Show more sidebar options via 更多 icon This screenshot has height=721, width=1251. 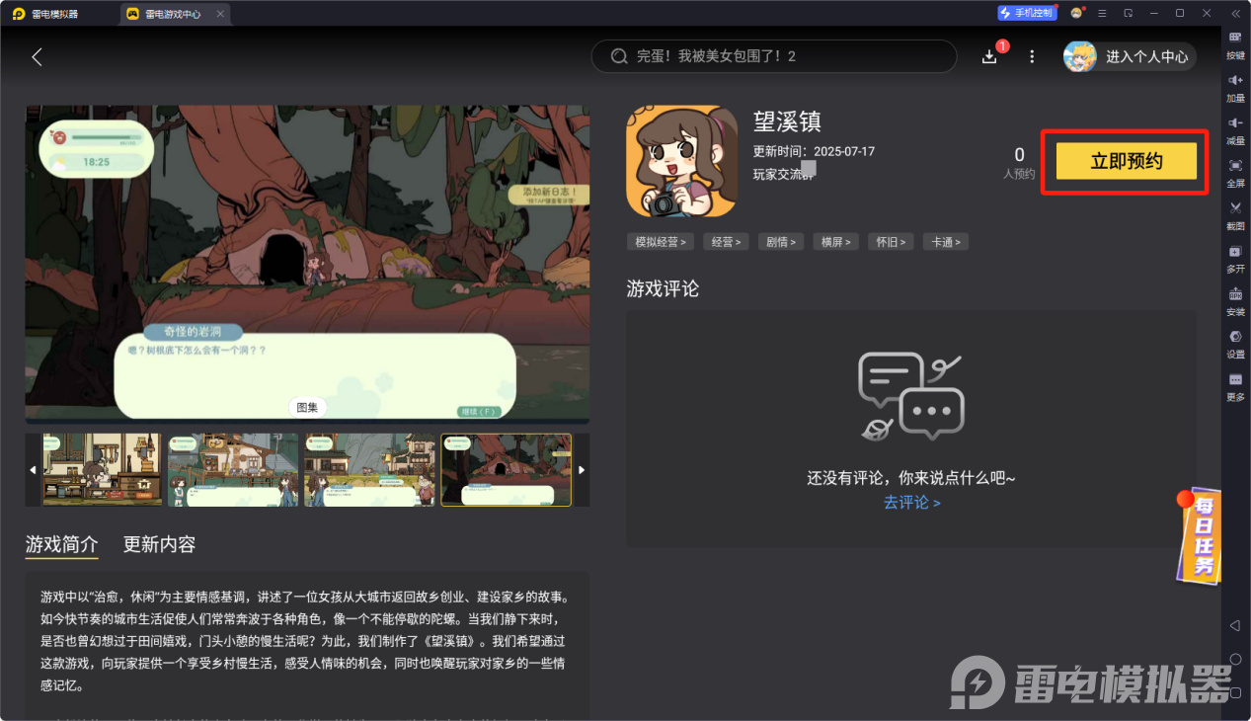point(1234,387)
